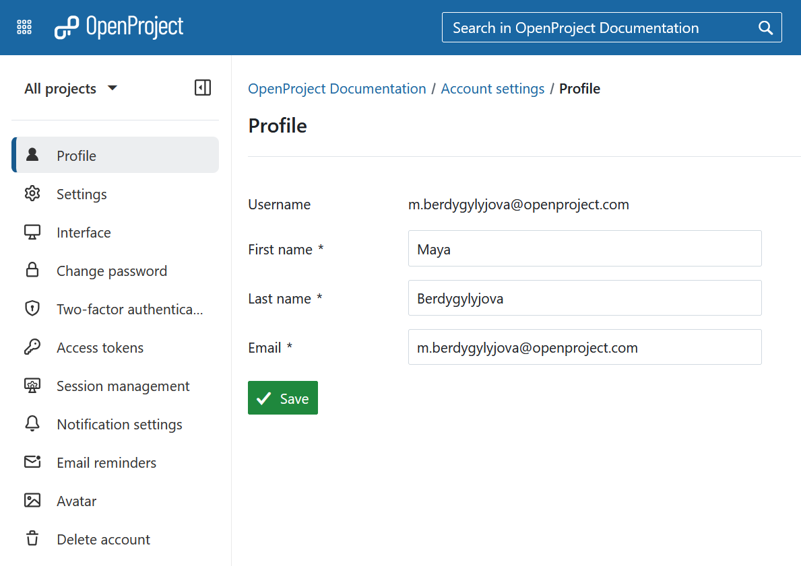The width and height of the screenshot is (801, 566).
Task: Open the Delete account page
Action: point(115,539)
